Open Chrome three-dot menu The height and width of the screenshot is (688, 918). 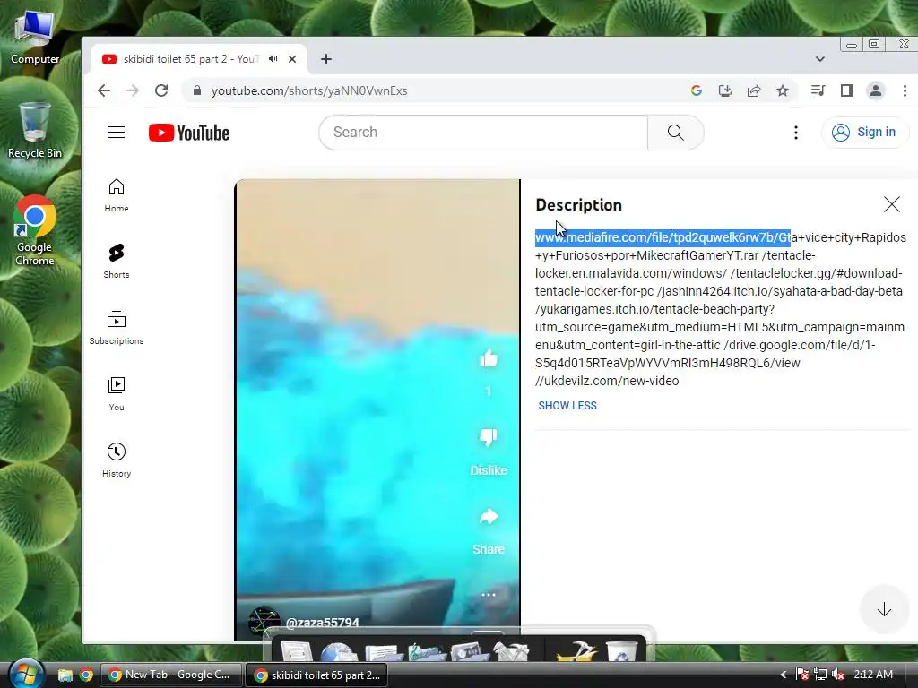click(x=905, y=90)
